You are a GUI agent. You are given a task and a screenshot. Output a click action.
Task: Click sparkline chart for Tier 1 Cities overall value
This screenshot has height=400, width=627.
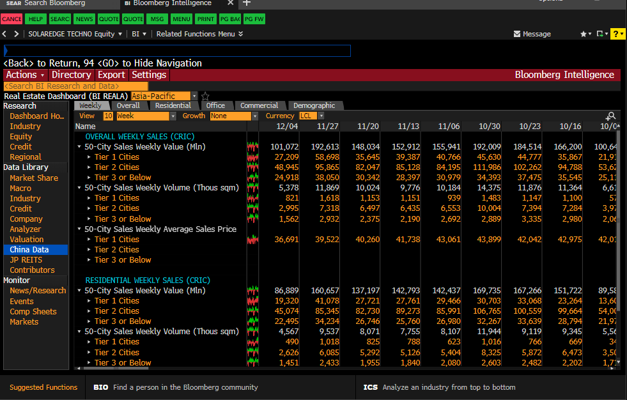[252, 157]
